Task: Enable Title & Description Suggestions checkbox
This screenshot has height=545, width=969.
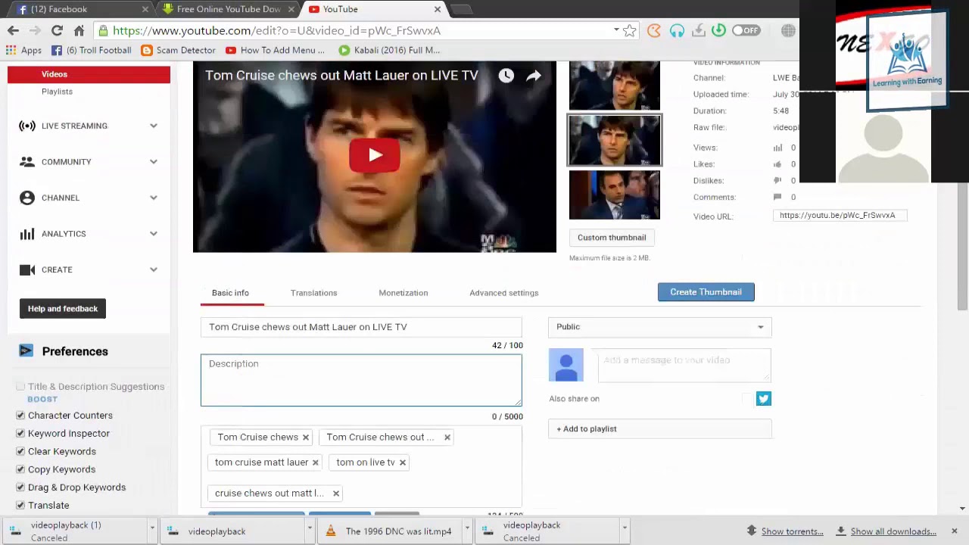Action: click(x=20, y=387)
